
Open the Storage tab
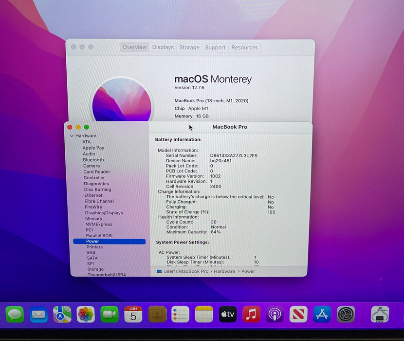pos(189,47)
